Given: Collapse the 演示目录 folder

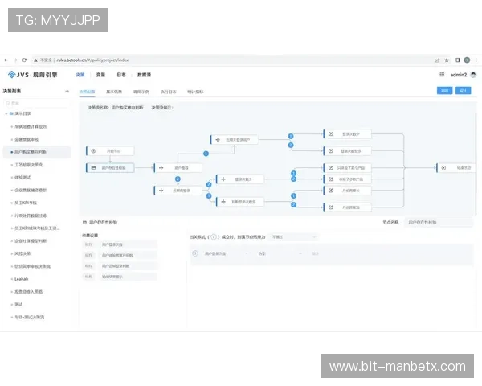Looking at the screenshot, I should pyautogui.click(x=6, y=114).
